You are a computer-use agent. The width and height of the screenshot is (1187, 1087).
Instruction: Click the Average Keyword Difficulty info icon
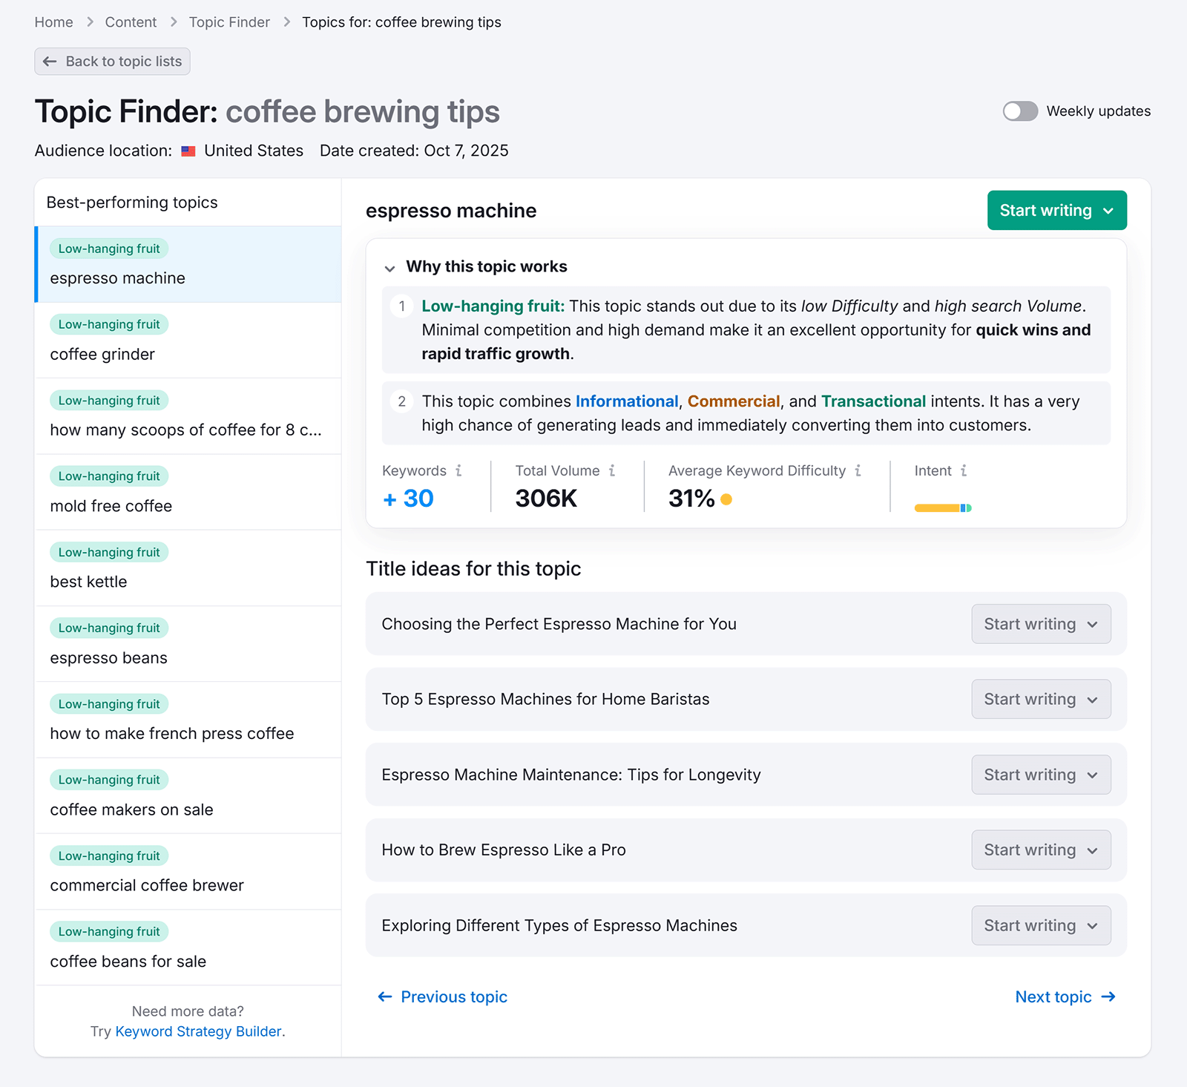(858, 470)
